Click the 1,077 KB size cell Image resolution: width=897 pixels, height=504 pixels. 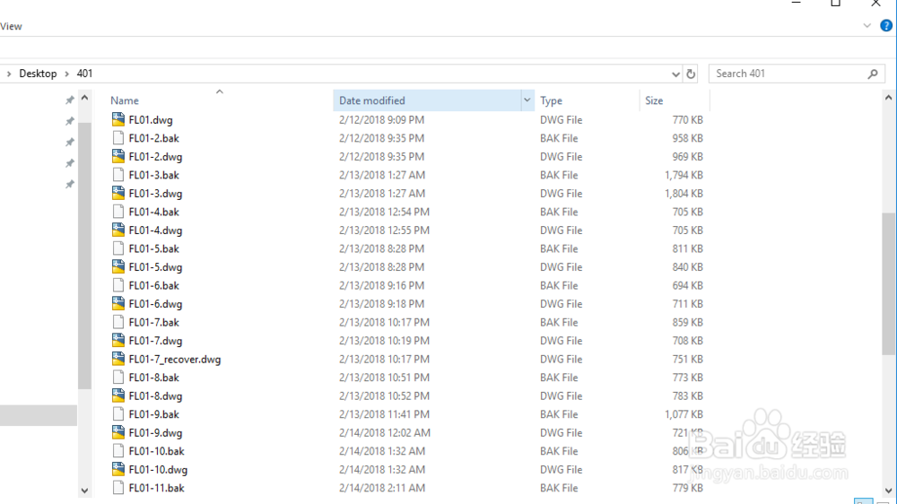pos(684,414)
